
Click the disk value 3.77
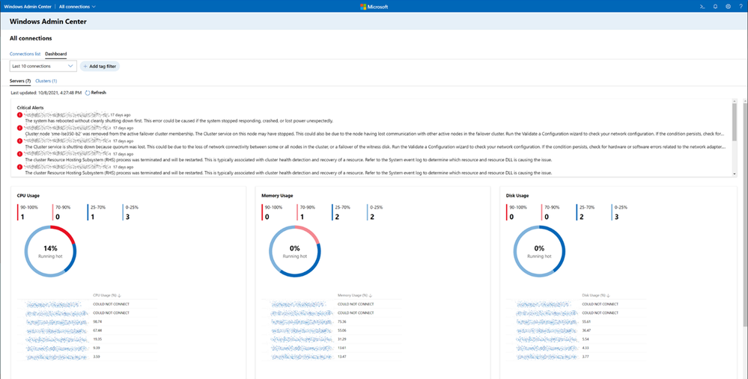586,357
